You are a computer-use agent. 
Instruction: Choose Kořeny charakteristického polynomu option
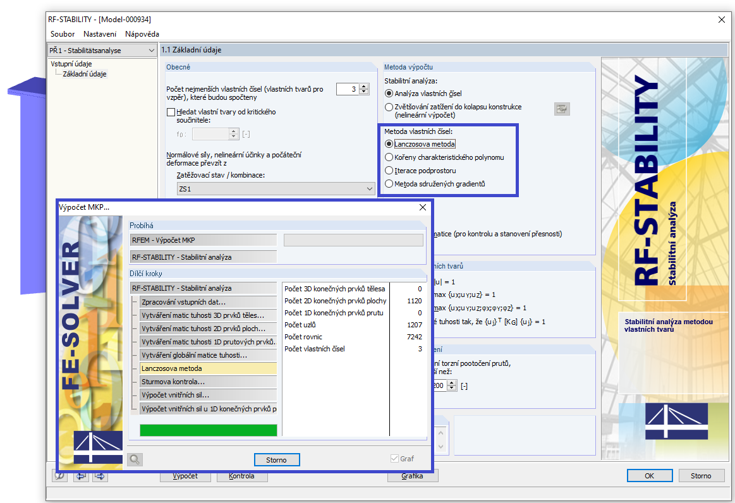click(x=389, y=157)
